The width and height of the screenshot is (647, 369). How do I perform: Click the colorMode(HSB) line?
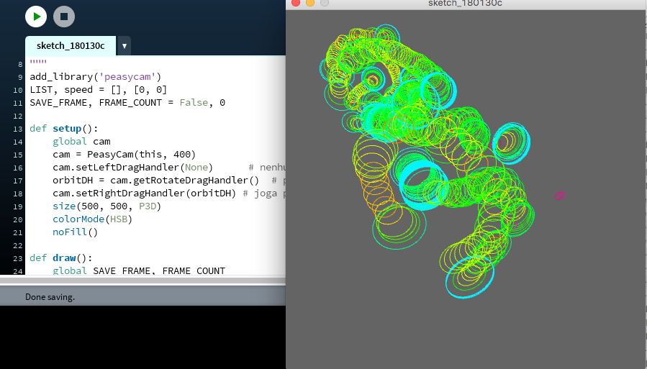(92, 219)
